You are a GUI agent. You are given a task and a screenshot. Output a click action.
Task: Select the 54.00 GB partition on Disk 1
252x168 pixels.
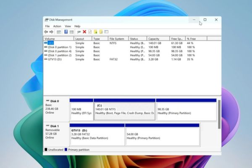pos(162,136)
